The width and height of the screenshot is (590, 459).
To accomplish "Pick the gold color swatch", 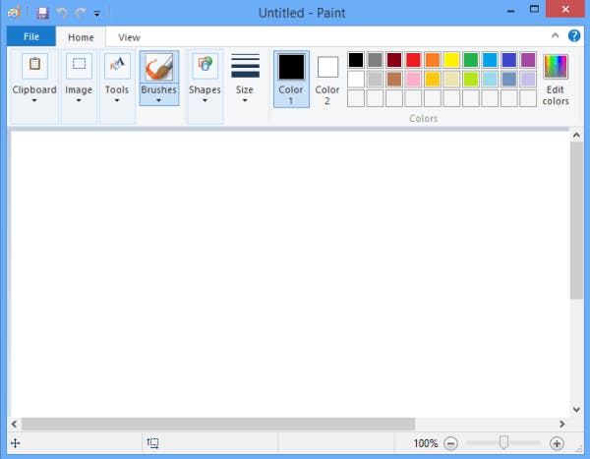I will tap(433, 80).
